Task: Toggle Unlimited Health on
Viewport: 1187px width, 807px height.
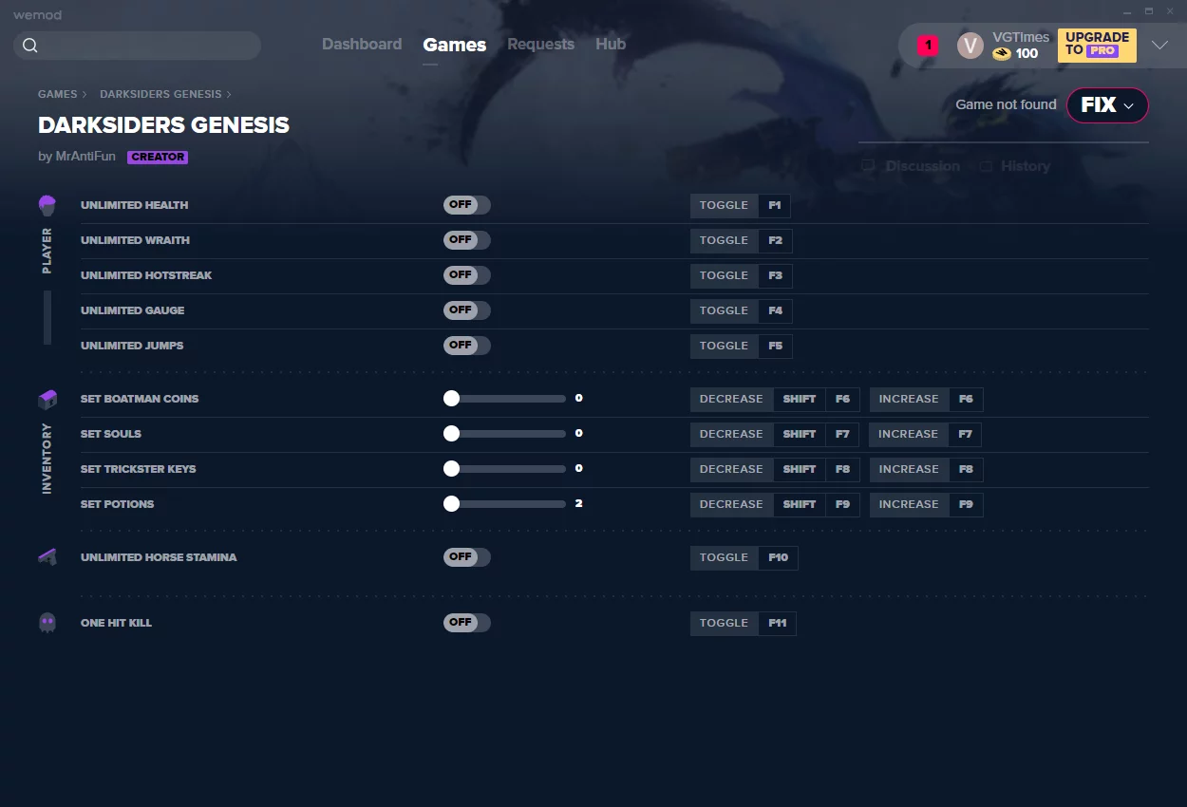Action: click(x=467, y=205)
